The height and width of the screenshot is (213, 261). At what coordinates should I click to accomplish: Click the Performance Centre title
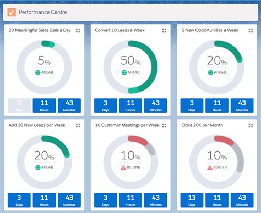[43, 12]
